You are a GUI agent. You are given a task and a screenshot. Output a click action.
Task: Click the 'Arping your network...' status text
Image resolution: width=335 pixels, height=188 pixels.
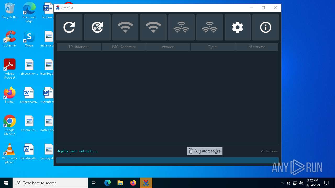coord(77,151)
